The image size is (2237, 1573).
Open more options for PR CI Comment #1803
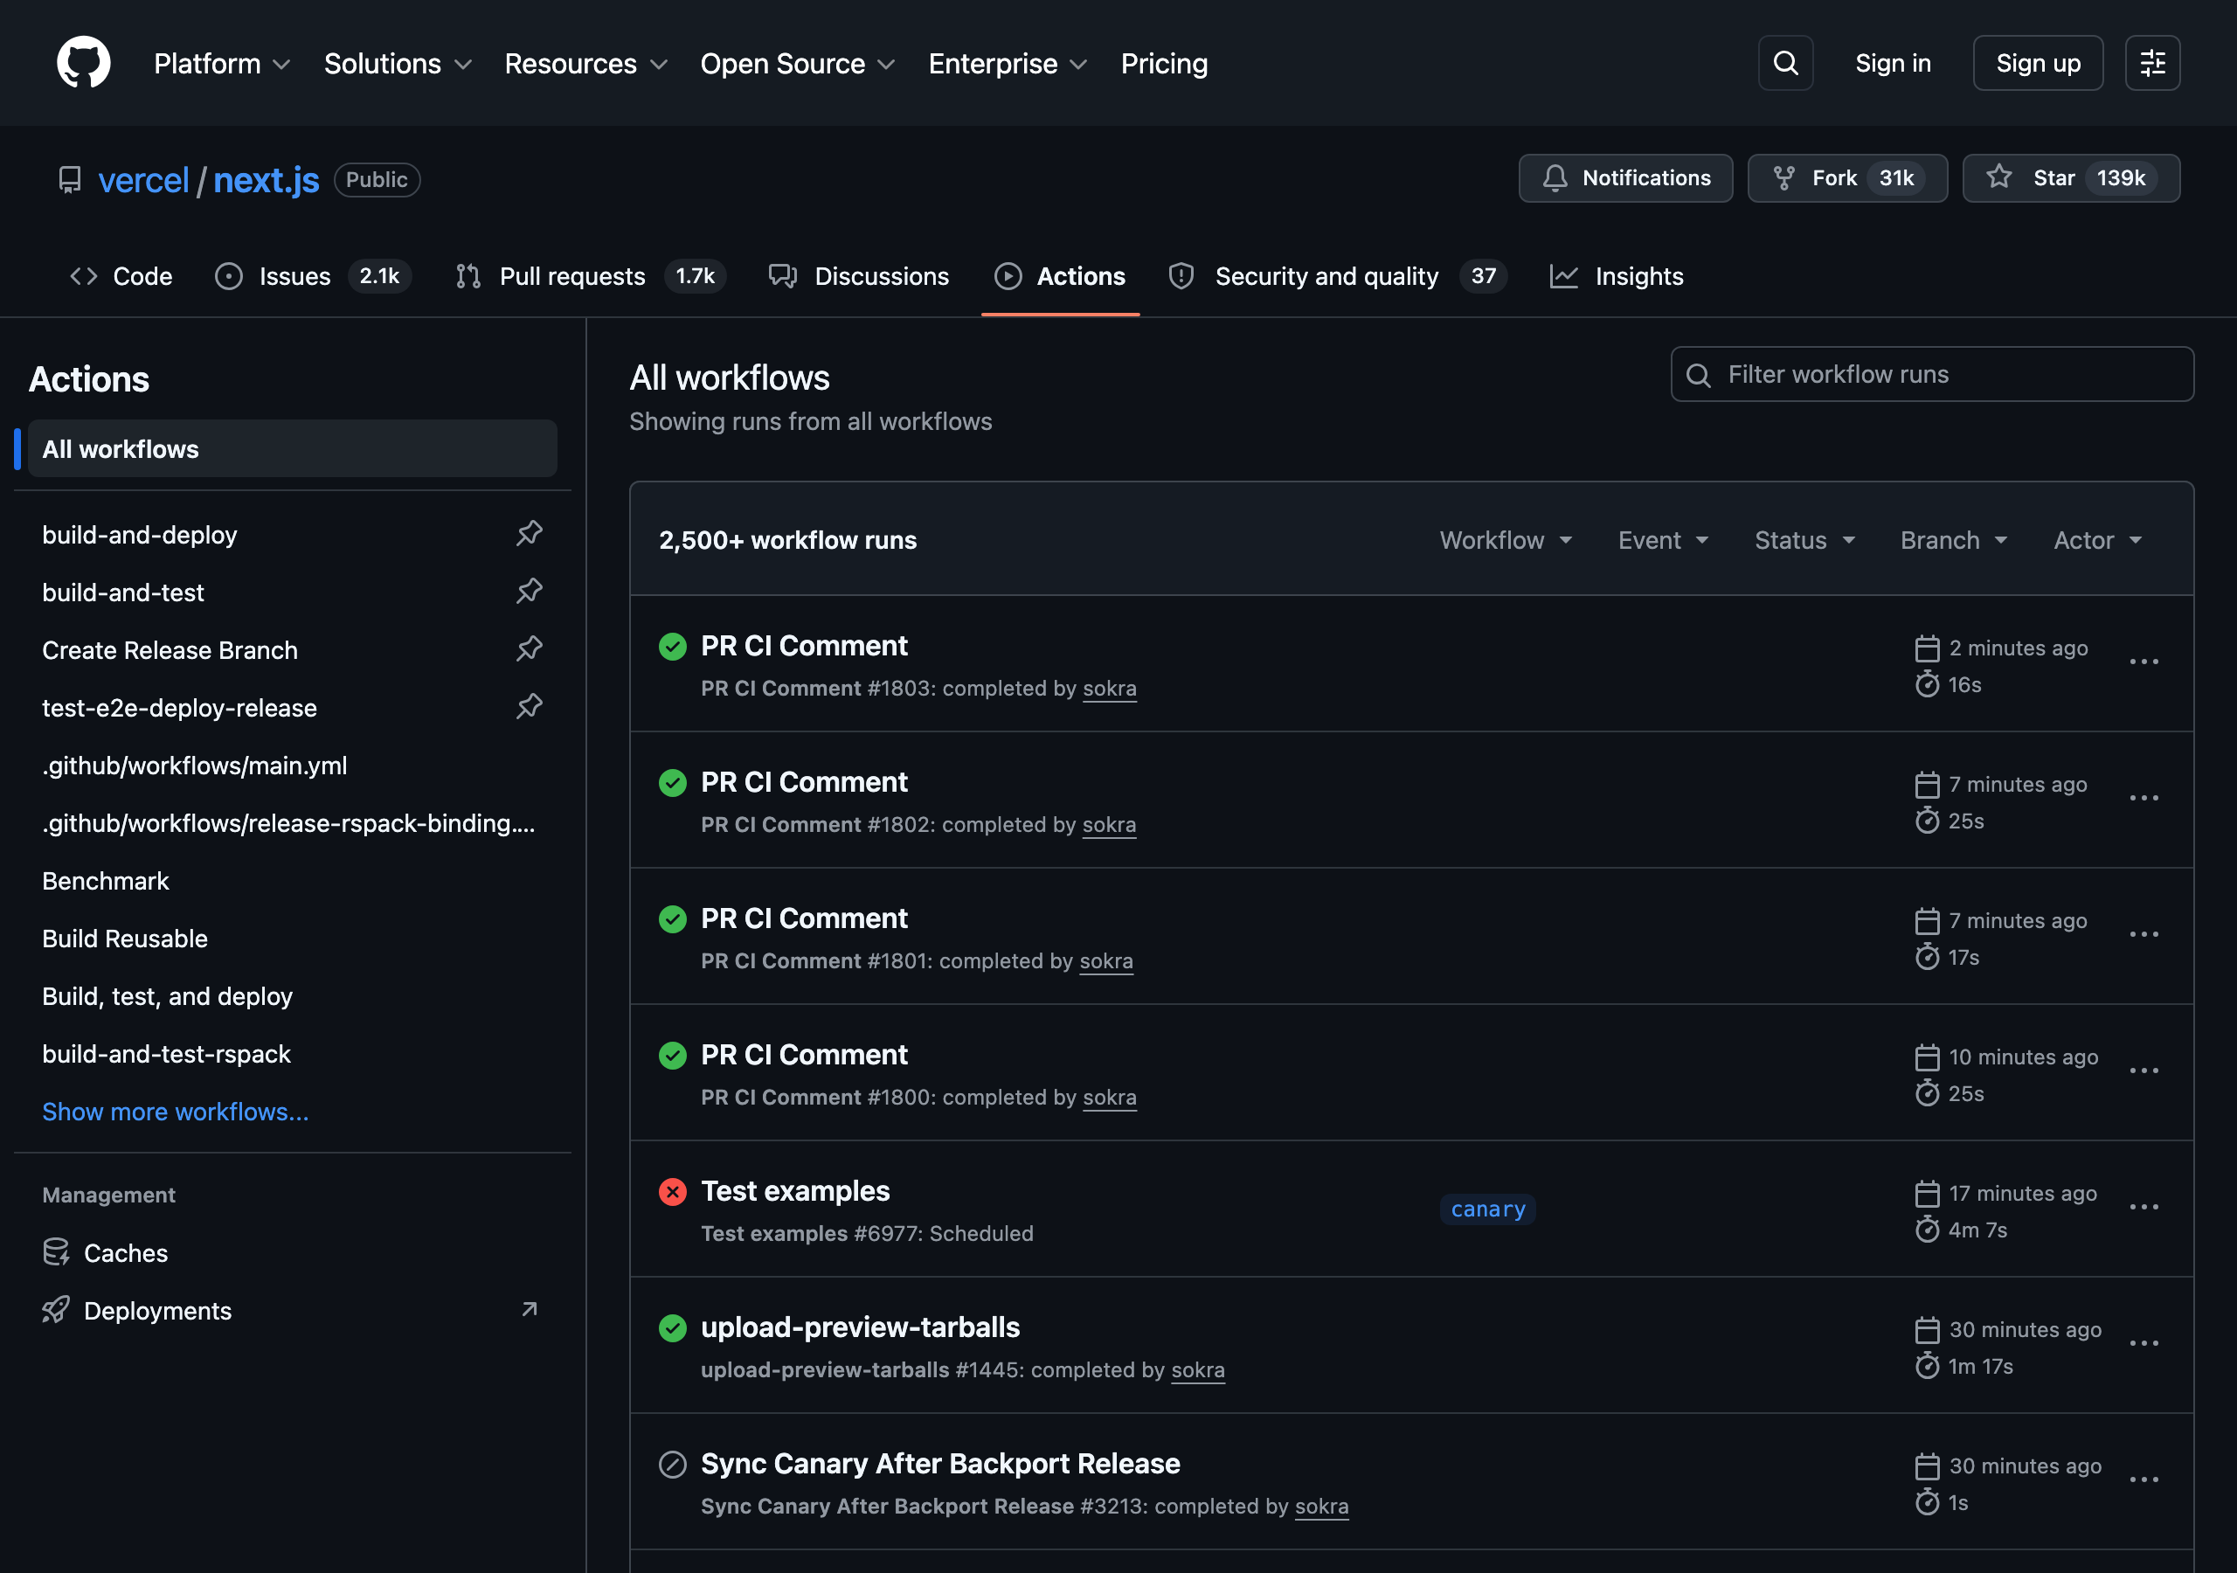pos(2144,662)
